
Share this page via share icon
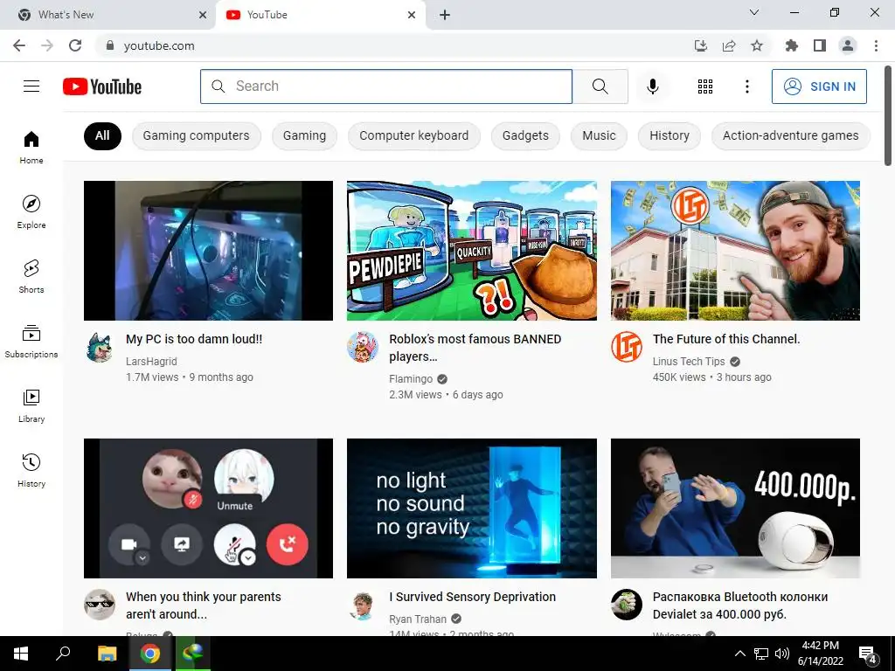pos(729,45)
